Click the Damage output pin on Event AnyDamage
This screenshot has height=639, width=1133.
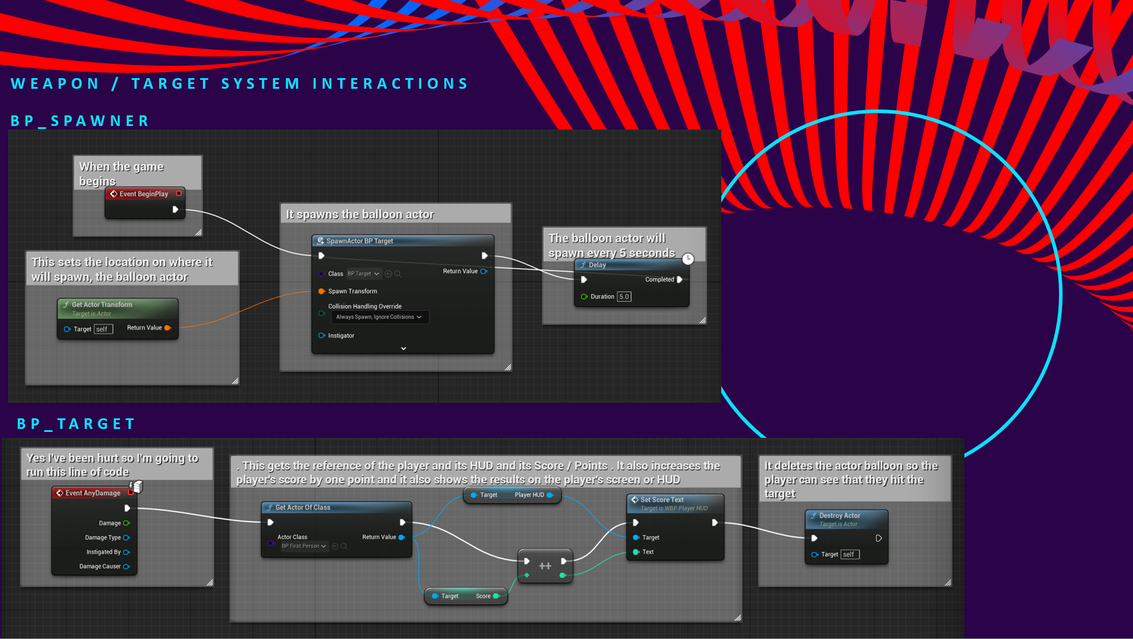(x=126, y=523)
